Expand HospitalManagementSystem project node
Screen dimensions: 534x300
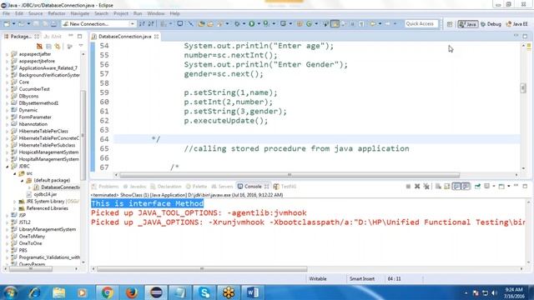8,159
